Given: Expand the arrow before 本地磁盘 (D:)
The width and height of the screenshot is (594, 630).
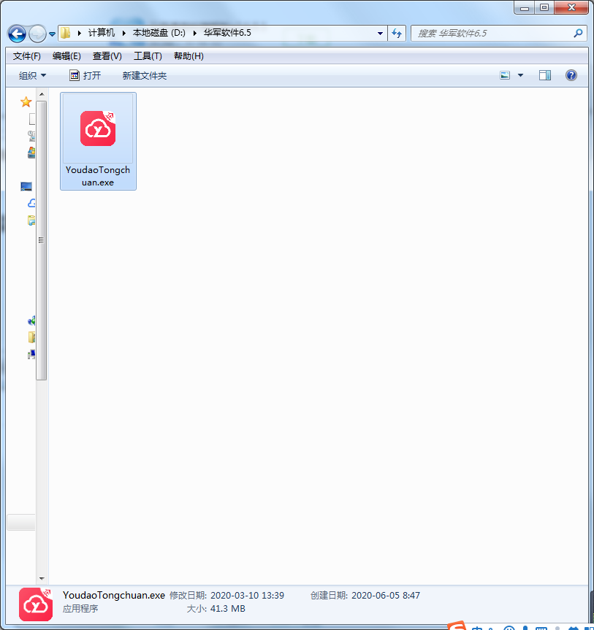Looking at the screenshot, I should click(x=124, y=33).
